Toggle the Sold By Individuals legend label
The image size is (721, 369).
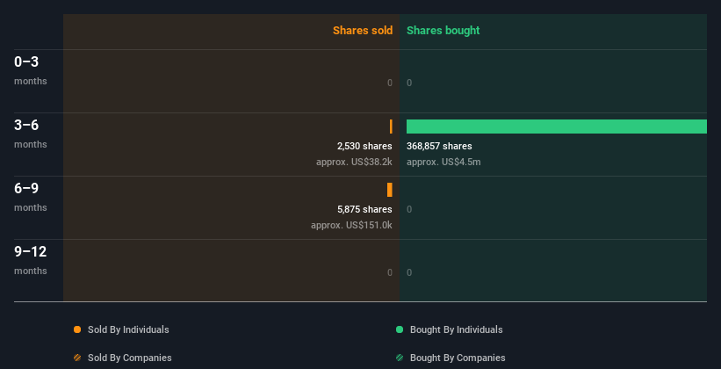pyautogui.click(x=128, y=329)
